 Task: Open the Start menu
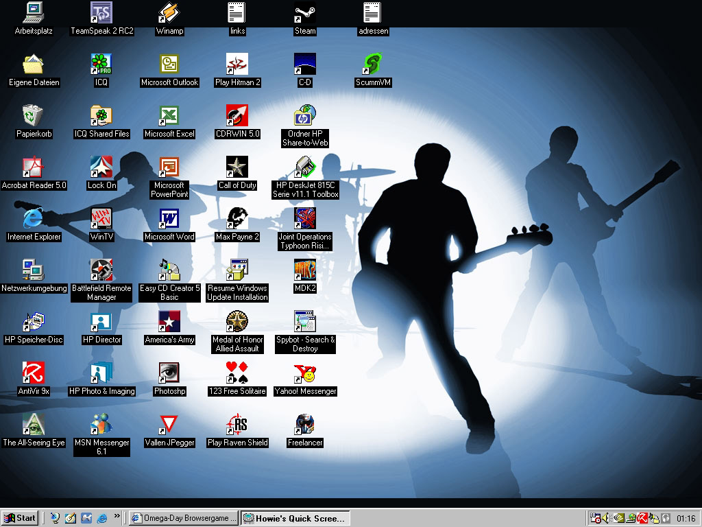[20, 518]
